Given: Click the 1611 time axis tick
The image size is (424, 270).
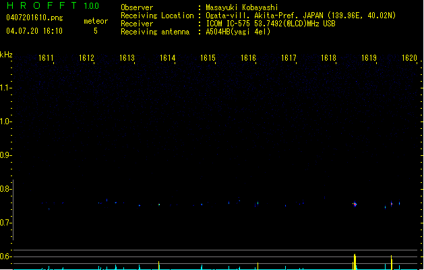Looking at the screenshot, I should (46, 58).
